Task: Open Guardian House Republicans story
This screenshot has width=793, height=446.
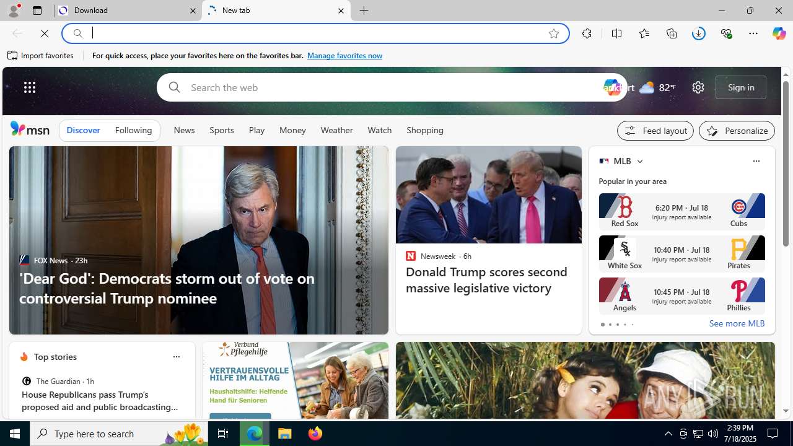Action: [100, 401]
